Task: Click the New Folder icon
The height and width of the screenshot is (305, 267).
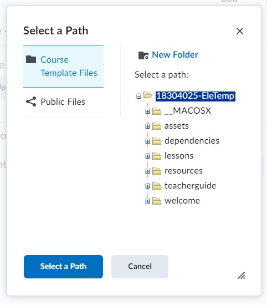Action: [143, 55]
